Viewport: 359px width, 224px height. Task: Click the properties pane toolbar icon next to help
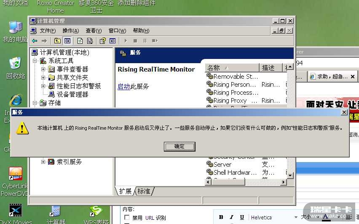113,41
